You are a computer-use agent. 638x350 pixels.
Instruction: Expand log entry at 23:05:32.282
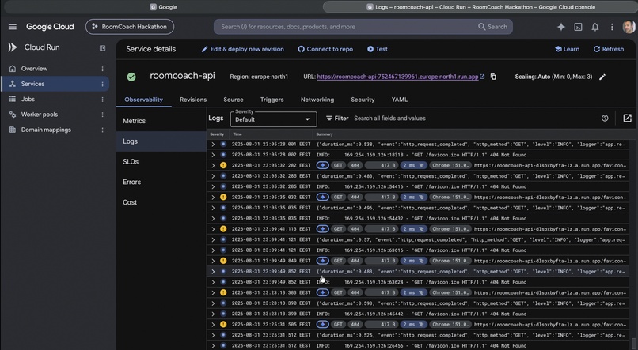pyautogui.click(x=213, y=165)
